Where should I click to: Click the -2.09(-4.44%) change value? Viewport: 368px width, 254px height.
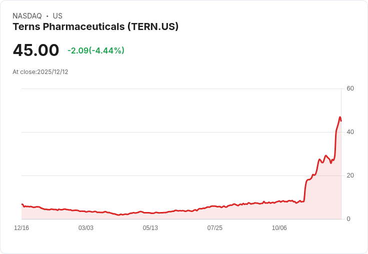point(96,50)
